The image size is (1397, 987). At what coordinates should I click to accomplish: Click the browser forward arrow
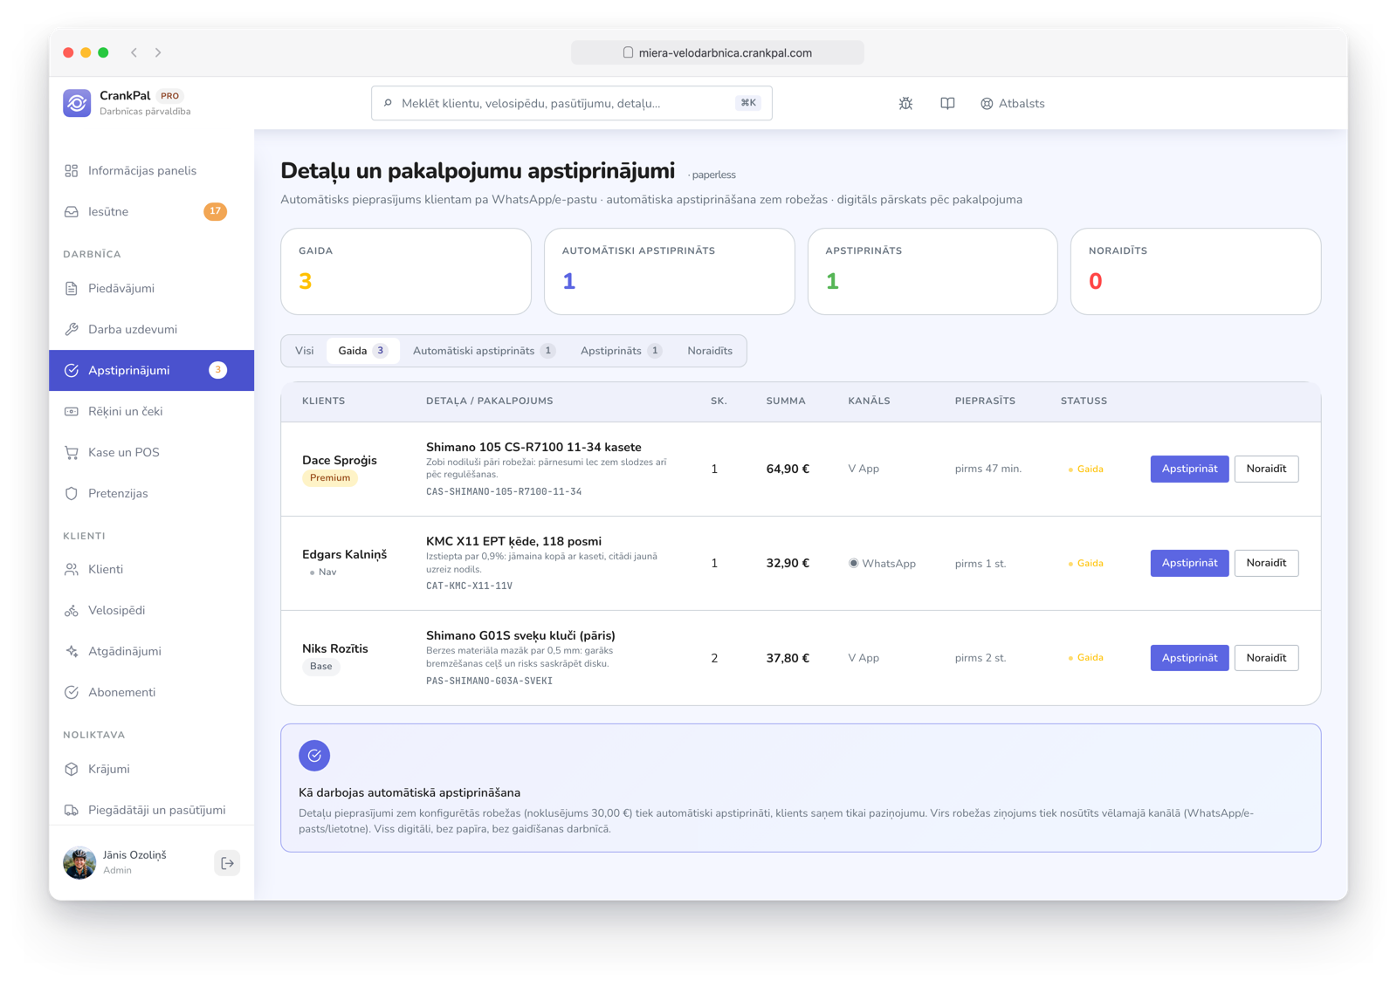tap(158, 52)
